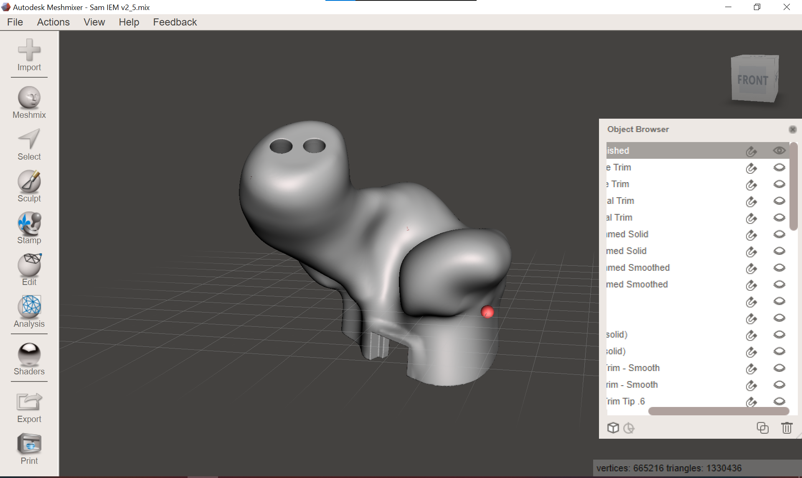Toggle visibility of 'rim - Smooth' object
The width and height of the screenshot is (802, 478).
click(x=779, y=384)
